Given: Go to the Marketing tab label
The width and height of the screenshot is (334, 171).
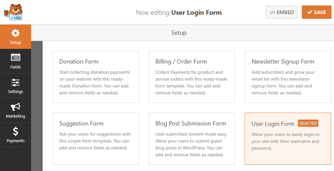Looking at the screenshot, I should click(15, 116).
